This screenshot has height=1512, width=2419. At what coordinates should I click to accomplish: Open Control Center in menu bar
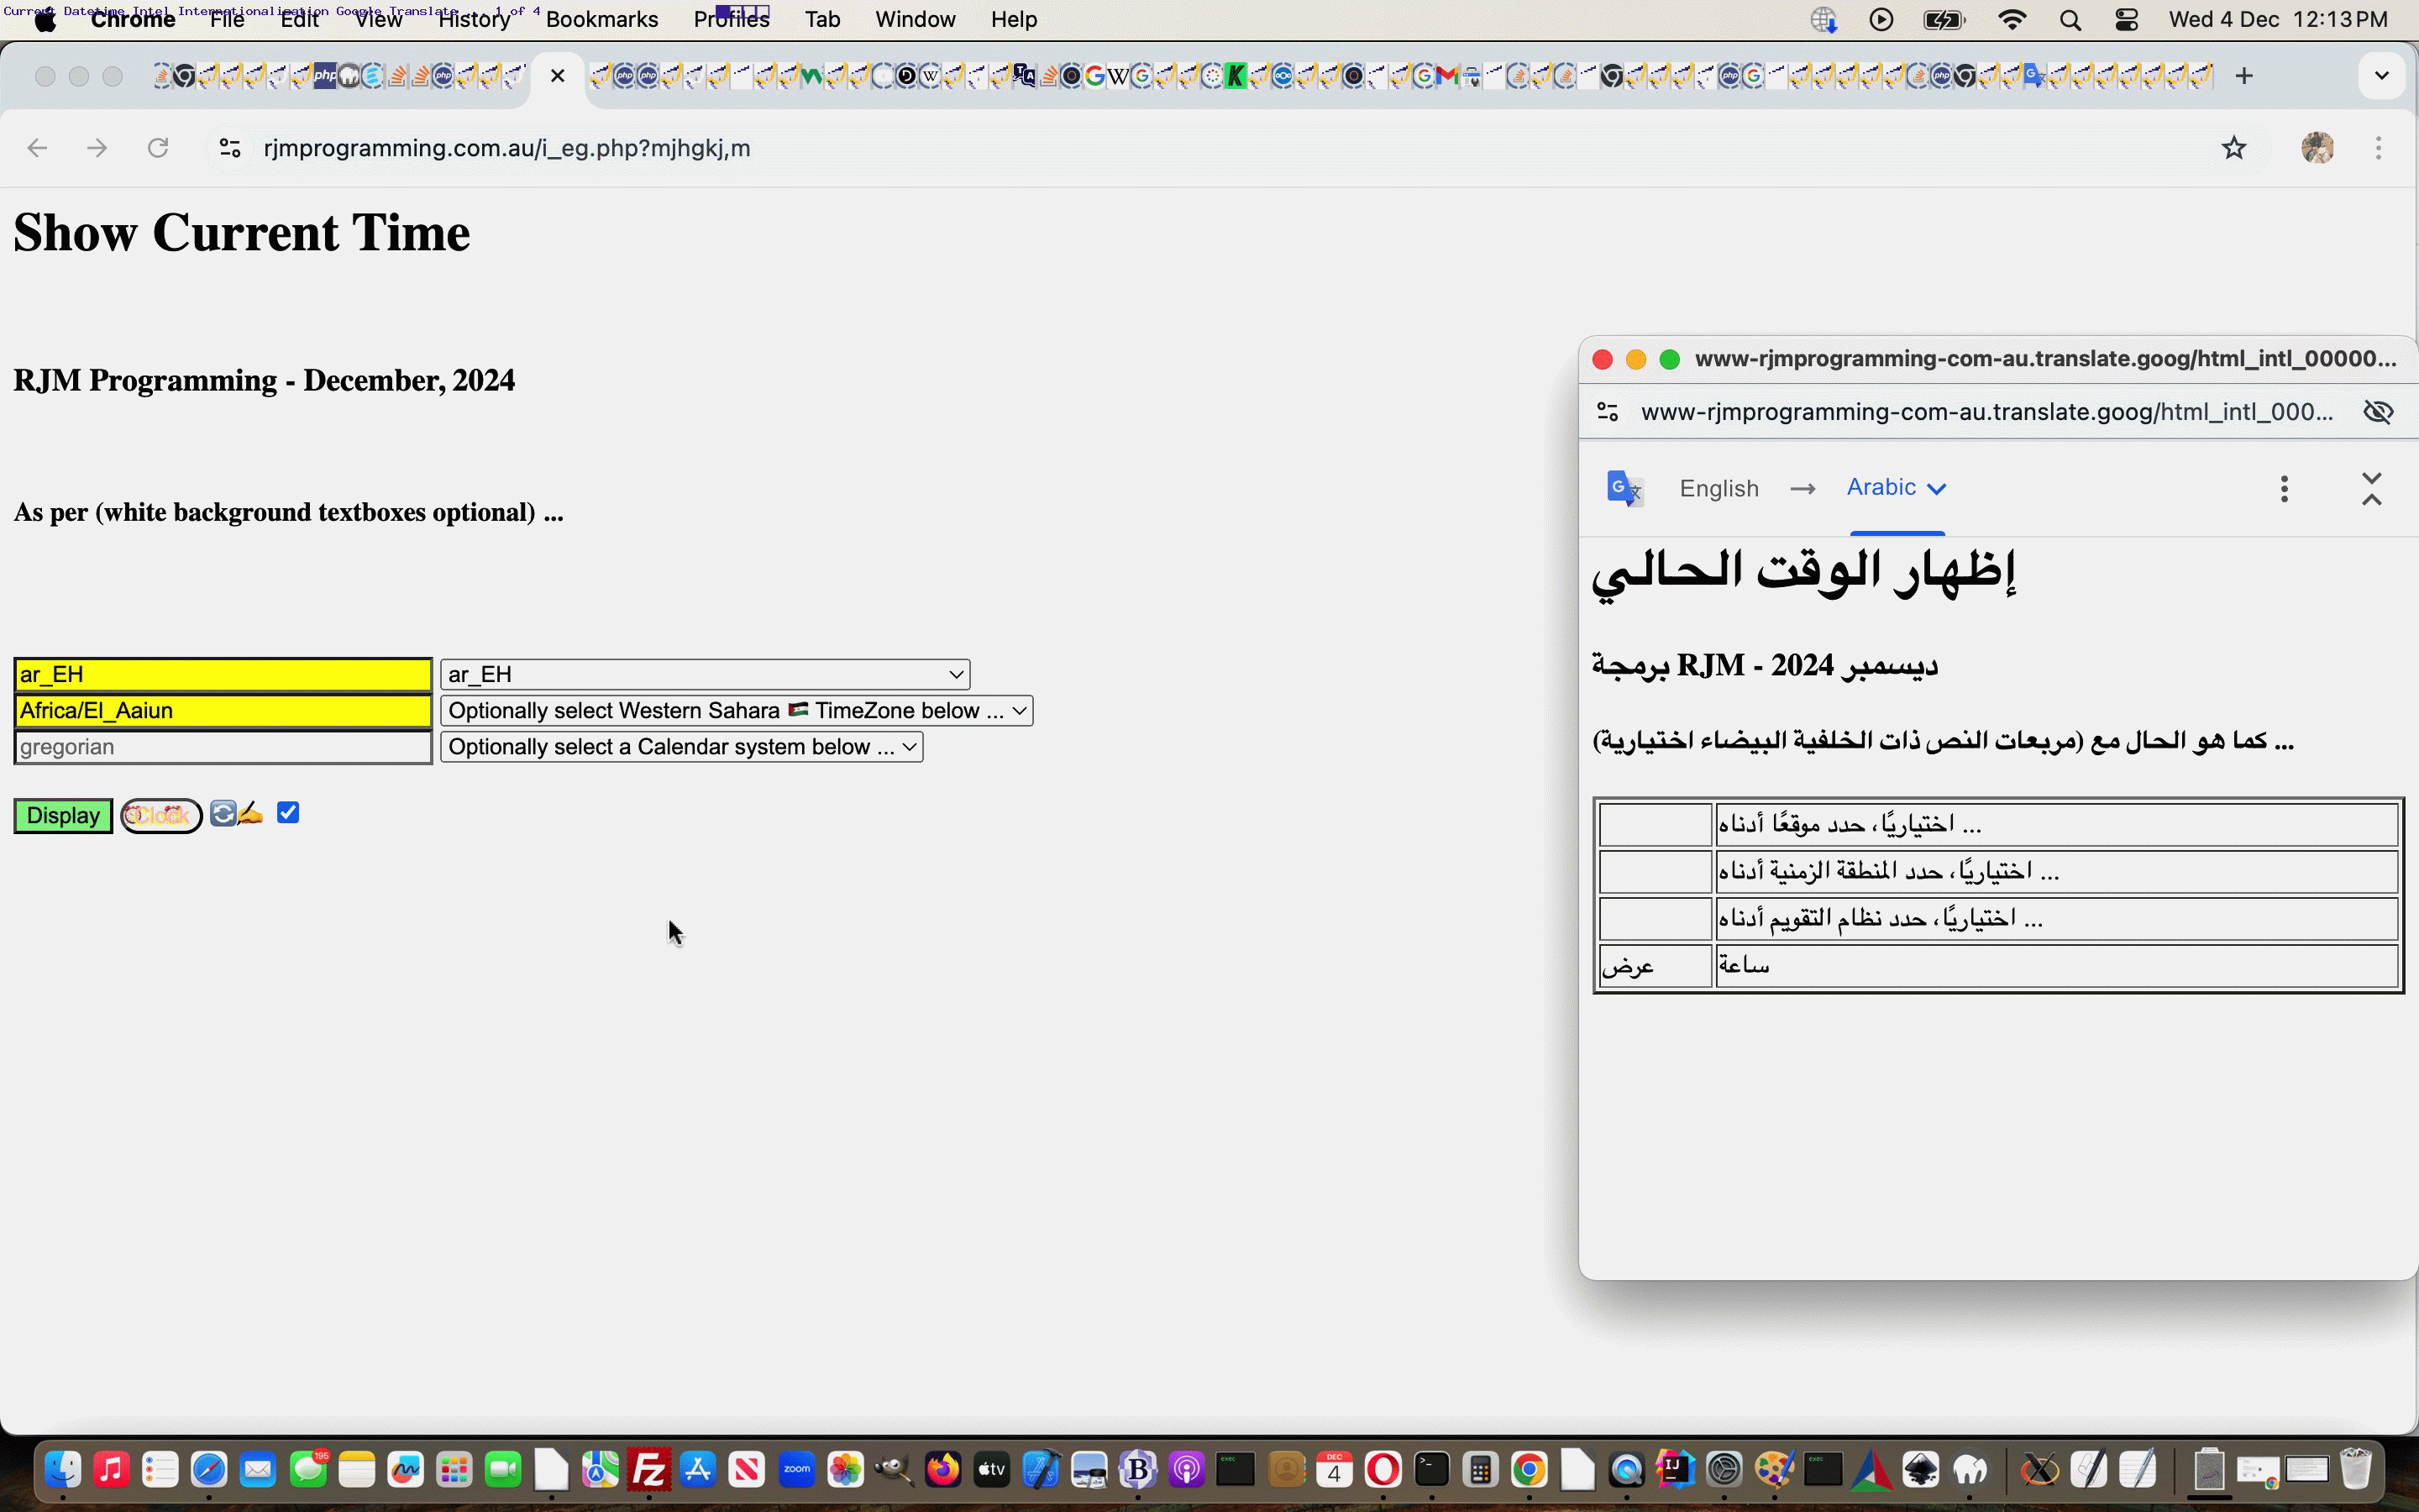click(2126, 20)
